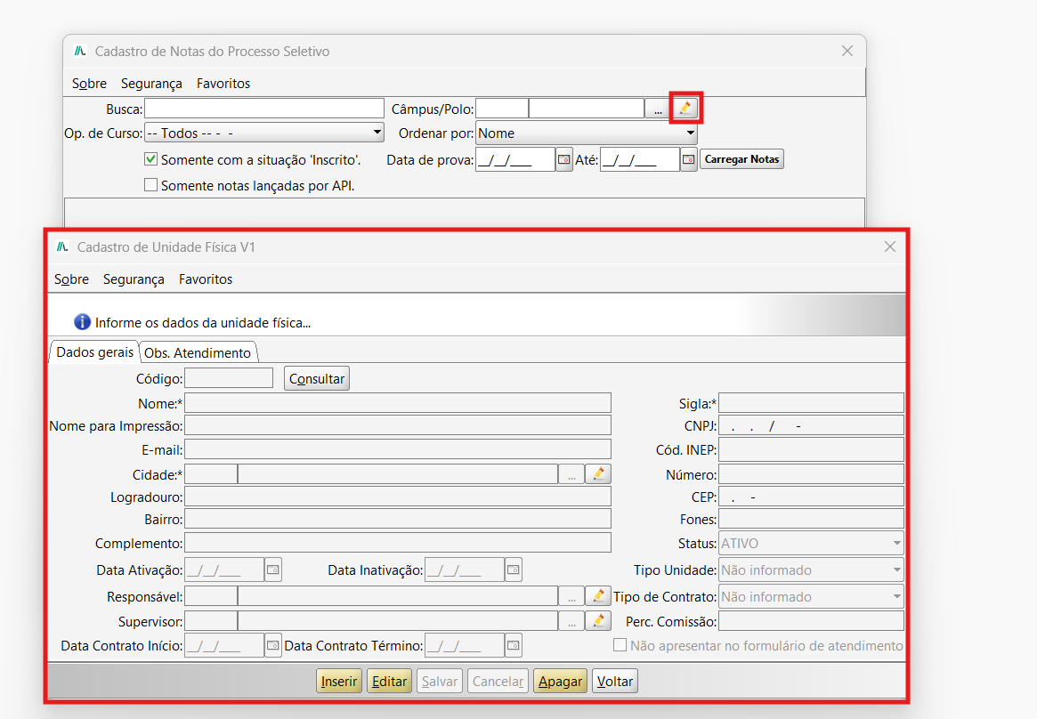Focus the Busca search field
The width and height of the screenshot is (1037, 719).
coord(264,109)
